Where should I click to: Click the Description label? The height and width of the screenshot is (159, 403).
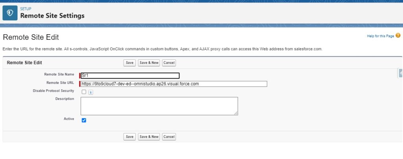[x=65, y=99]
